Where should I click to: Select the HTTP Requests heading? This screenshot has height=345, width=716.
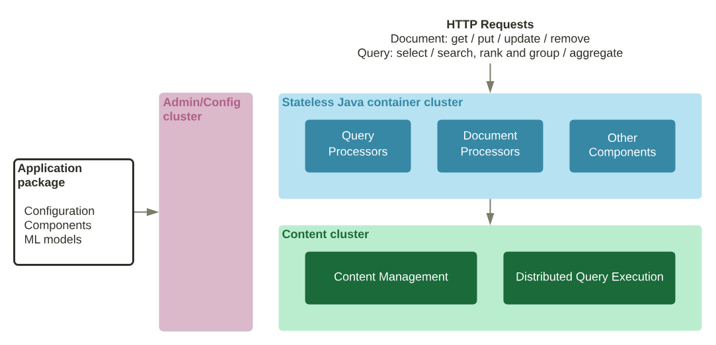490,24
